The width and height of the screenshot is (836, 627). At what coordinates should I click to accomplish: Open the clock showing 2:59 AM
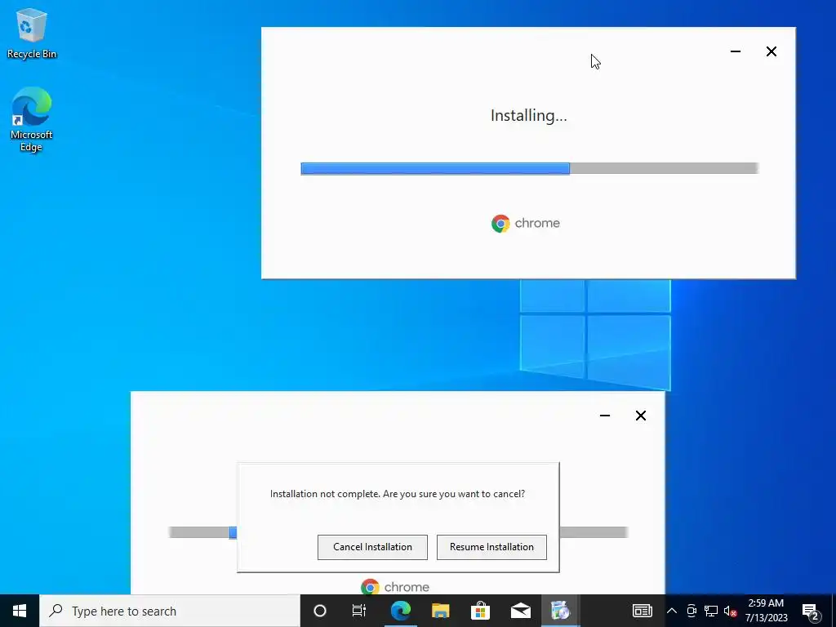[766, 611]
